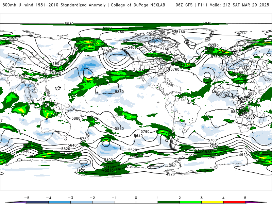Click the yellow 3 to 4 colorbar segment
272x204 pixels.
(x=212, y=202)
